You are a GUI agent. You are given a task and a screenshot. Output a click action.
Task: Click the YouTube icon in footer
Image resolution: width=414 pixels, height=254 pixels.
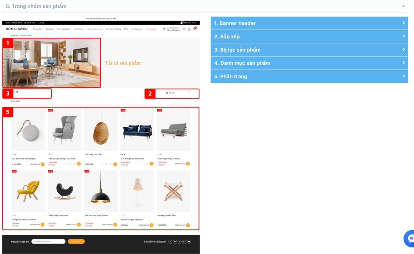tap(189, 241)
